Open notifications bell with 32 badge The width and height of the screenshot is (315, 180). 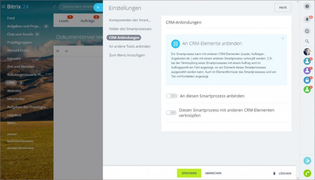[x=307, y=19]
